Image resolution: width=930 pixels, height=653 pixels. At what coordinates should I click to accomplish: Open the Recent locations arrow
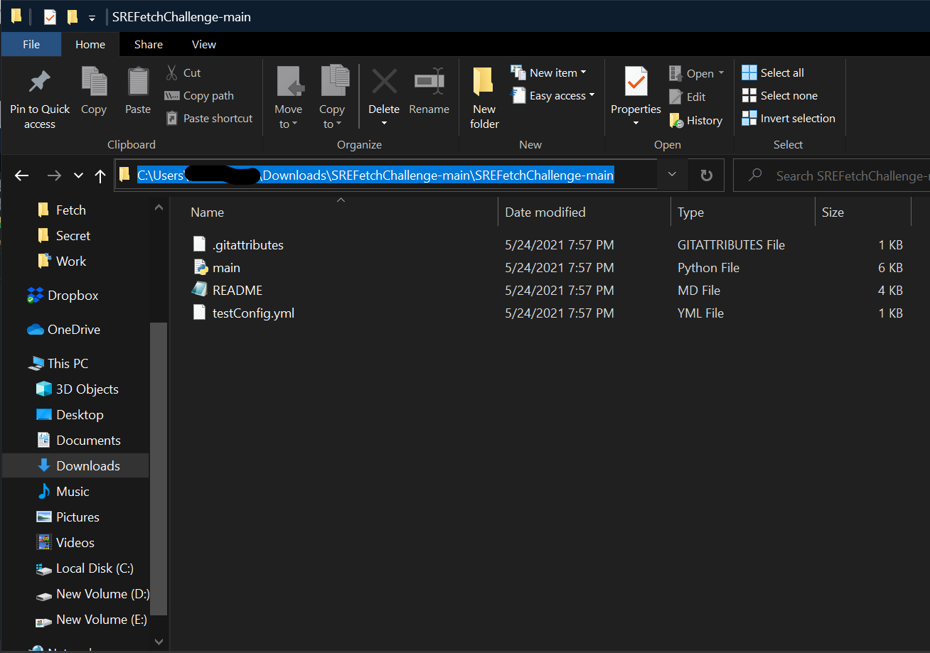pos(78,176)
